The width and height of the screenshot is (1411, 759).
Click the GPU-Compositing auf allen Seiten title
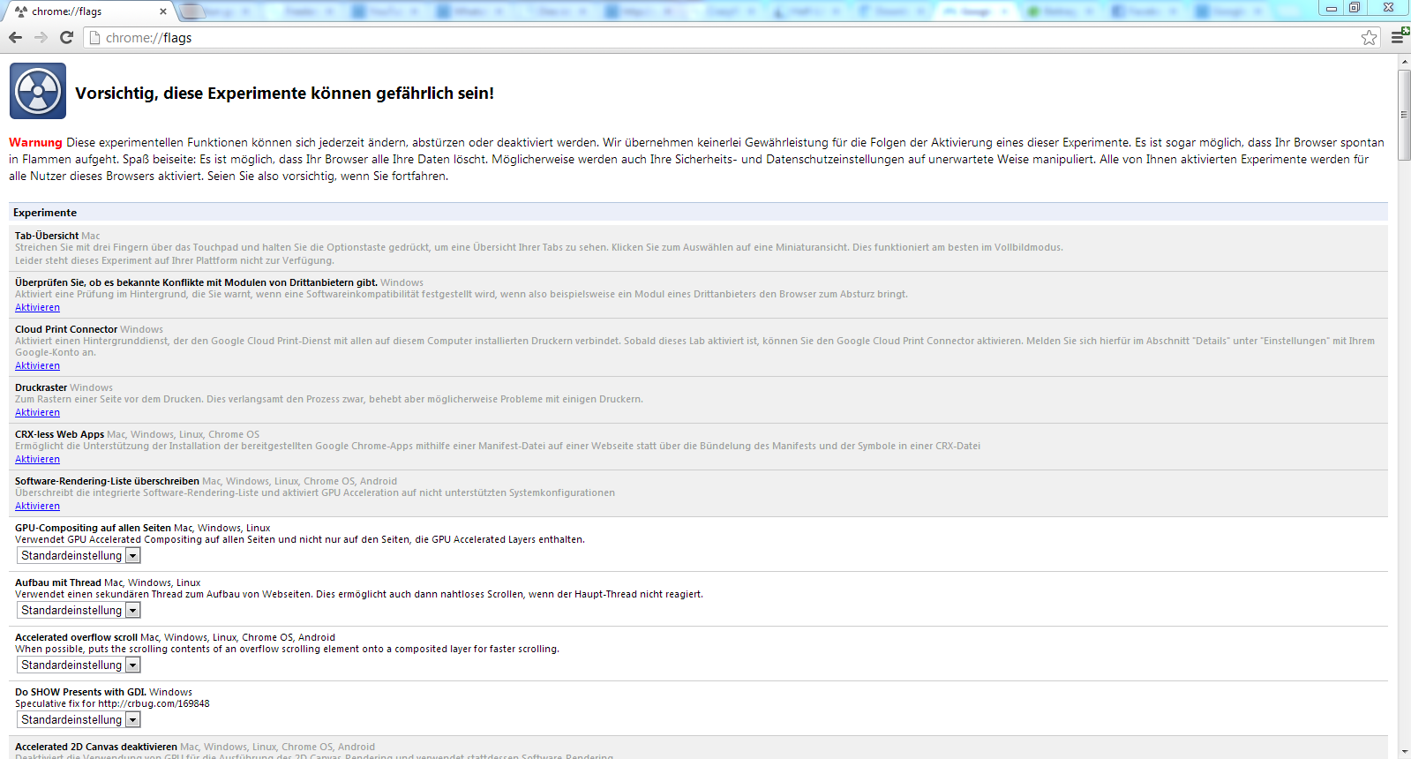pos(93,528)
